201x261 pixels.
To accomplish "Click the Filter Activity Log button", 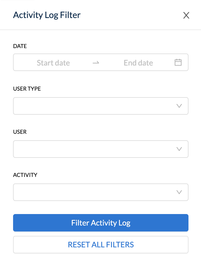I will tap(101, 223).
